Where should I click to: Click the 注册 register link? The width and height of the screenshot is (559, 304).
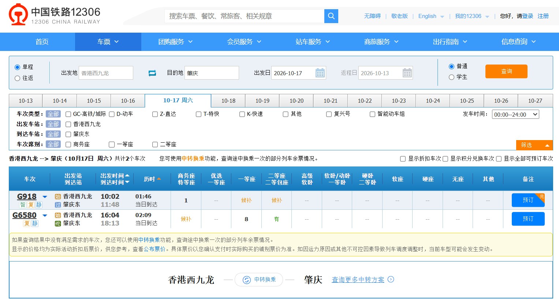[543, 16]
